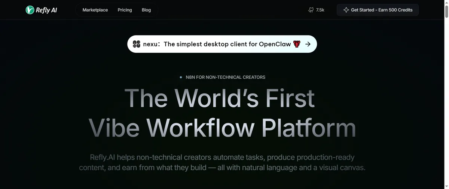The image size is (449, 189).
Task: Open the nexu OpenClaw announcement banner
Action: [x=222, y=44]
